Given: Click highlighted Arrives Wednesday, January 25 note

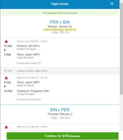Looking at the screenshot, I should 60,30.
